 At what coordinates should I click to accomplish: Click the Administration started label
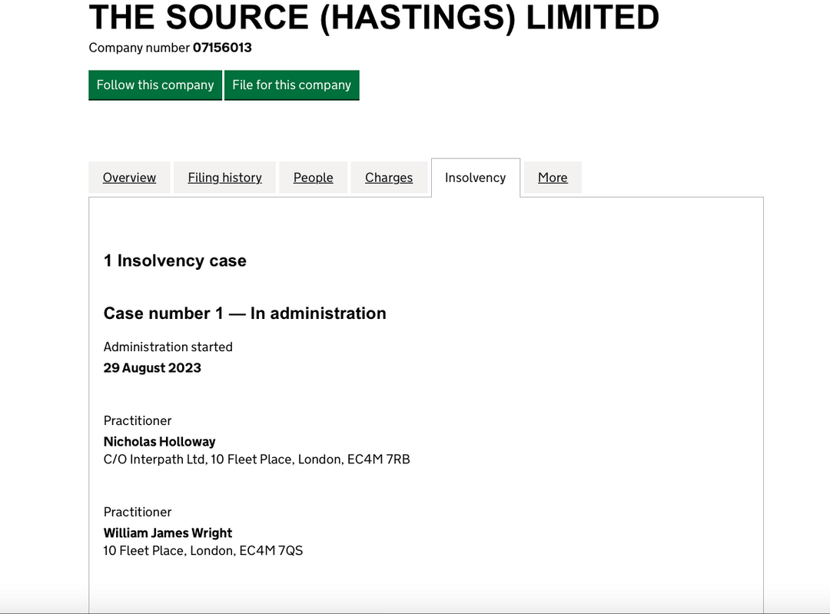(x=168, y=347)
